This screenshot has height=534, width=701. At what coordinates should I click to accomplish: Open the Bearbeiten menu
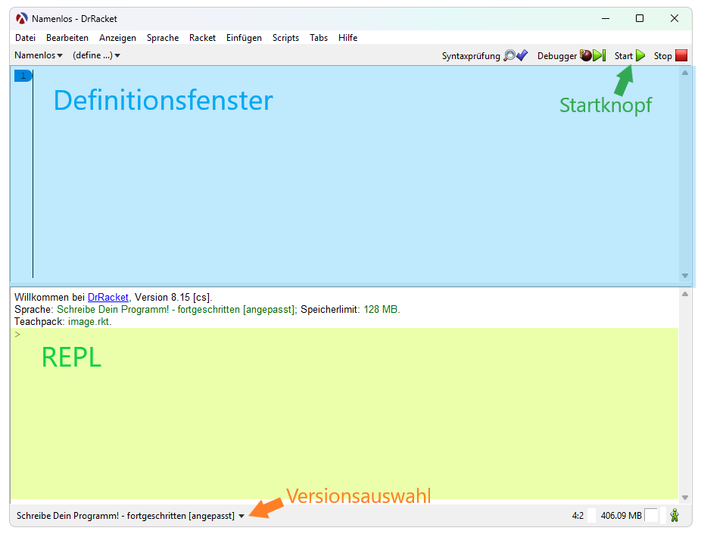click(x=67, y=38)
